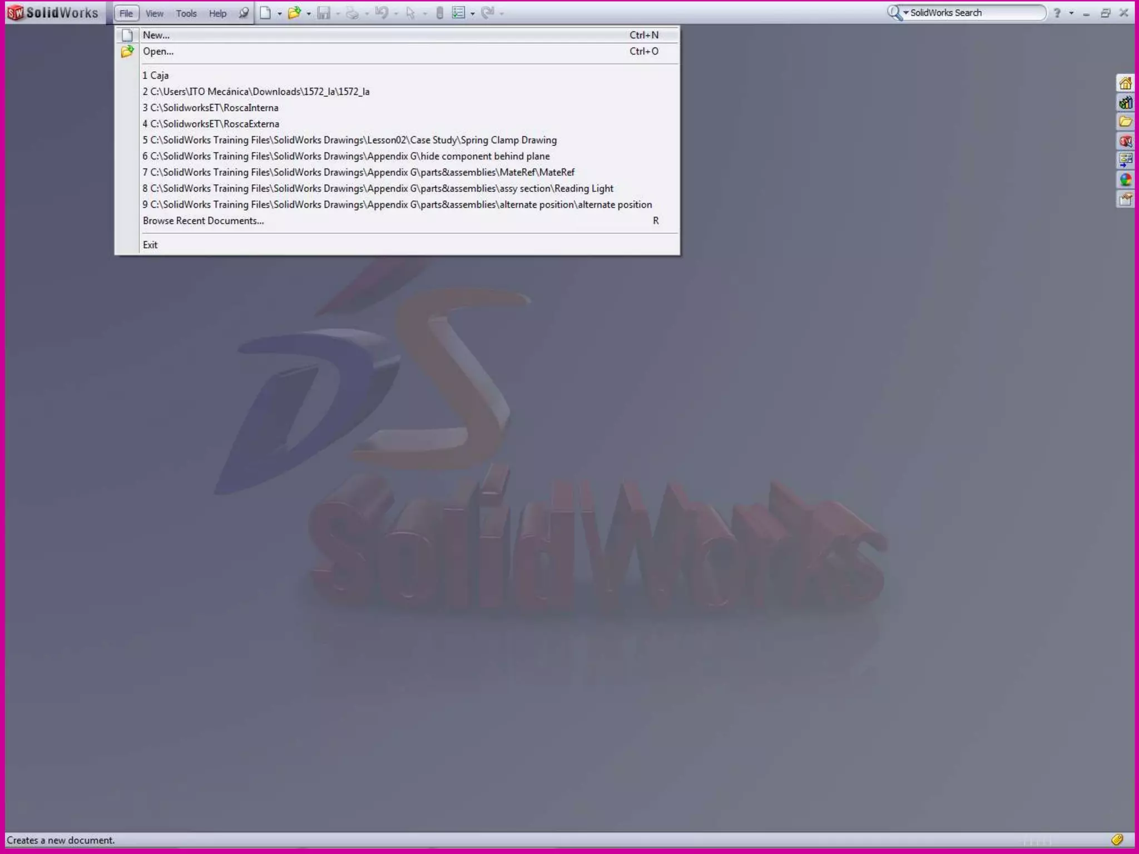1139x854 pixels.
Task: Open File Explorer task pane tab
Action: point(1125,122)
